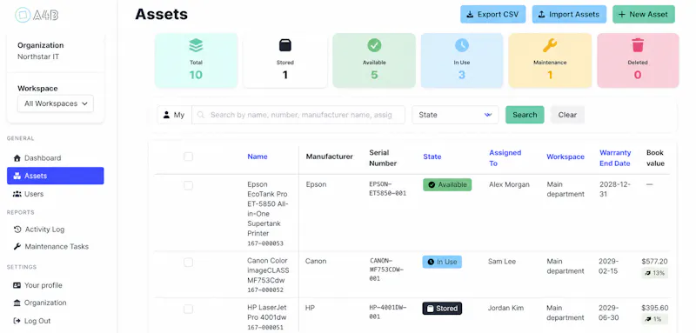Click the Stored box icon
The height and width of the screenshot is (333, 696).
pos(285,45)
